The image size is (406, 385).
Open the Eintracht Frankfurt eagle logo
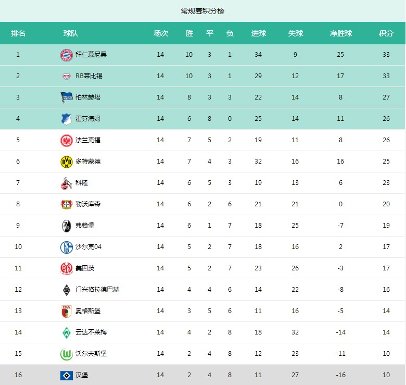tap(67, 140)
